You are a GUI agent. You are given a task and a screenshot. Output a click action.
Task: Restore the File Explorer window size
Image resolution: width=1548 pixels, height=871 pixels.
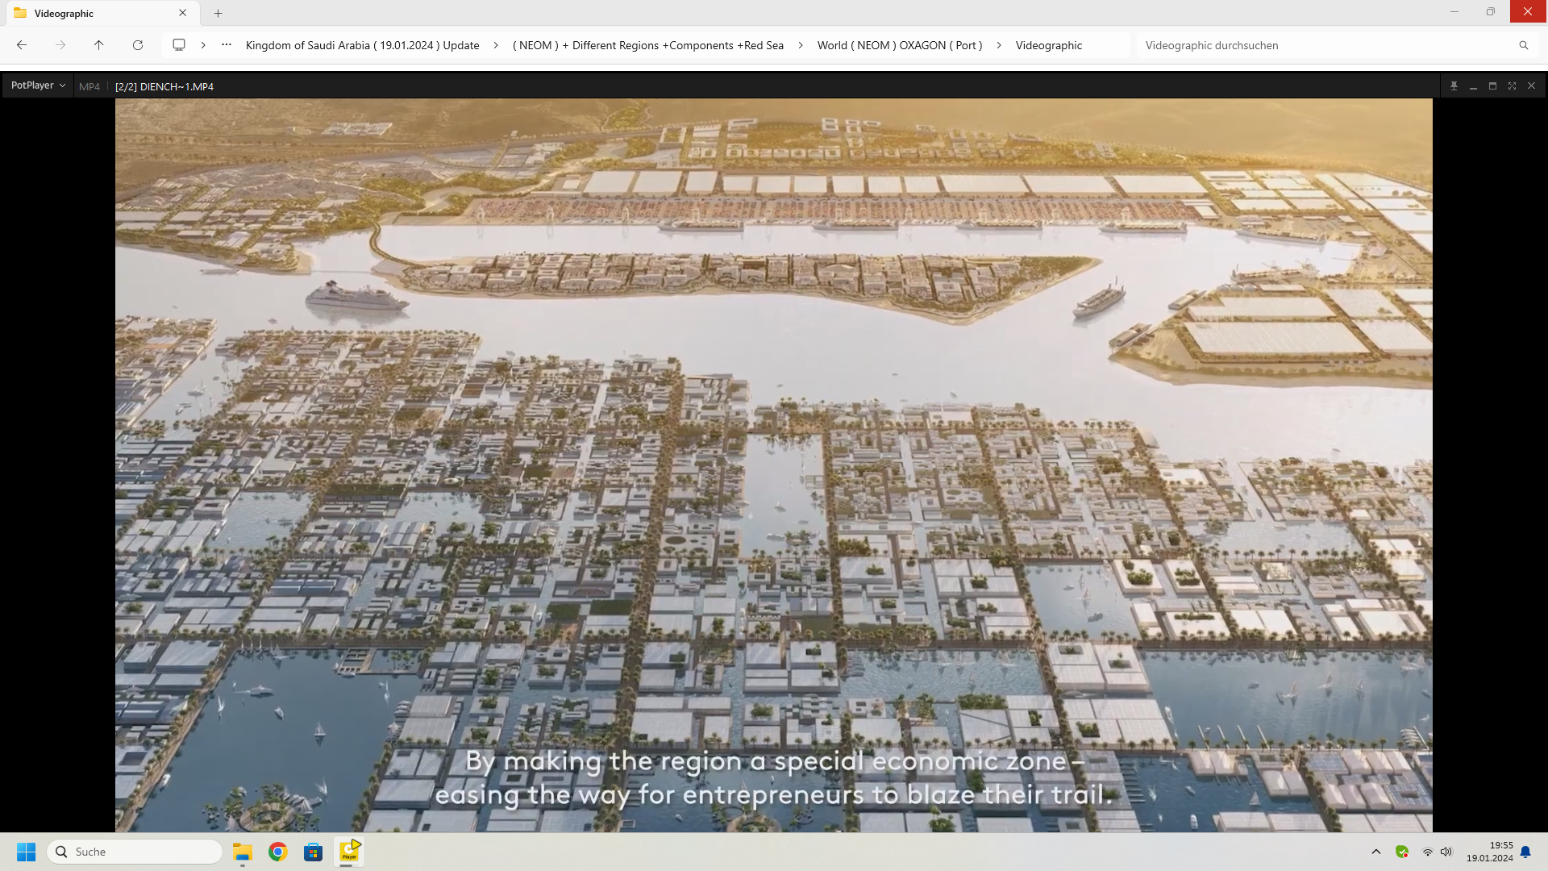tap(1491, 12)
